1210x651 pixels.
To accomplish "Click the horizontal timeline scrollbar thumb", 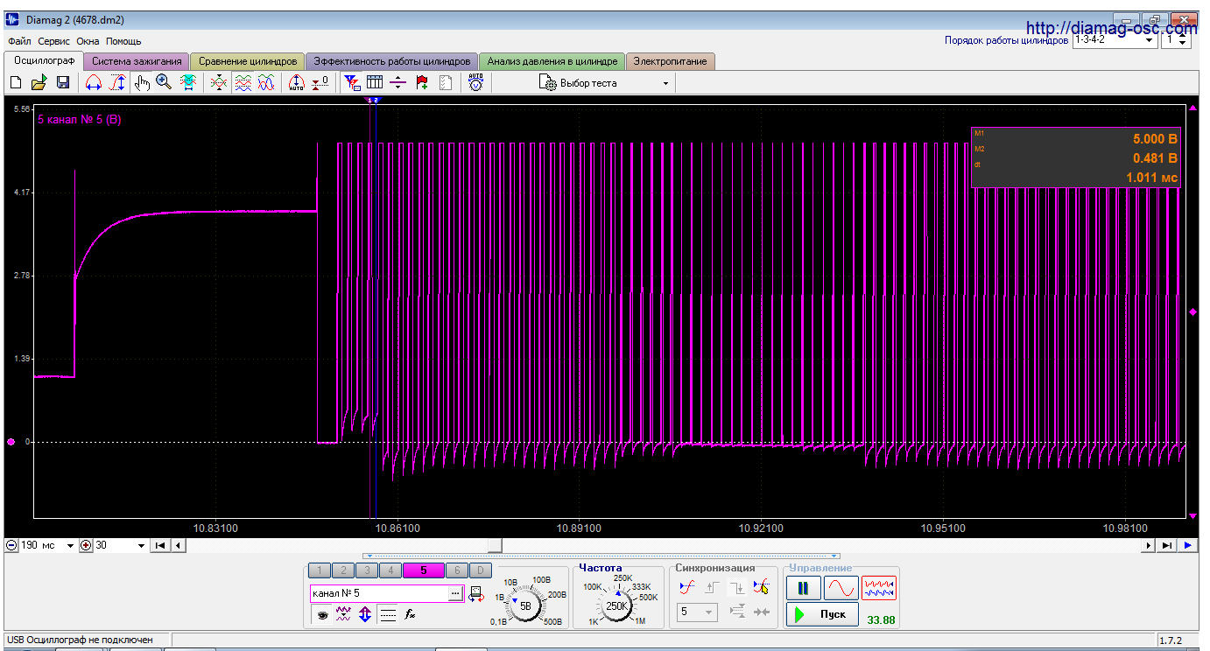I will coord(495,545).
